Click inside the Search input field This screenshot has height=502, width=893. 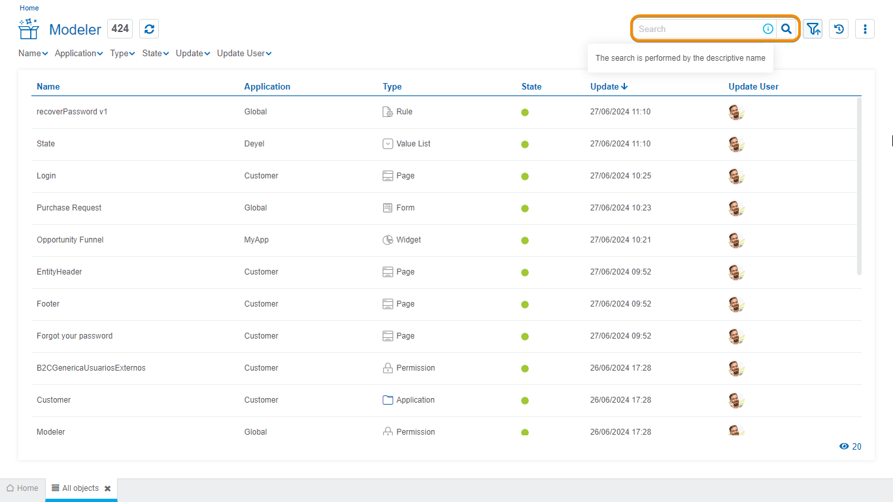[x=696, y=29]
